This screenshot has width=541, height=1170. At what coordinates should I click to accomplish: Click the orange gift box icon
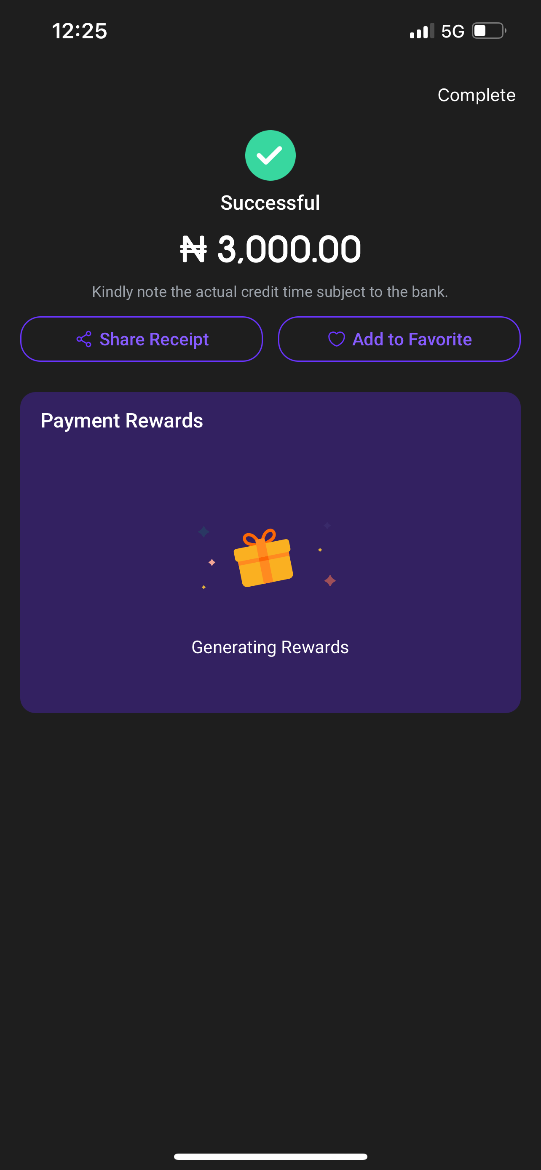(263, 558)
